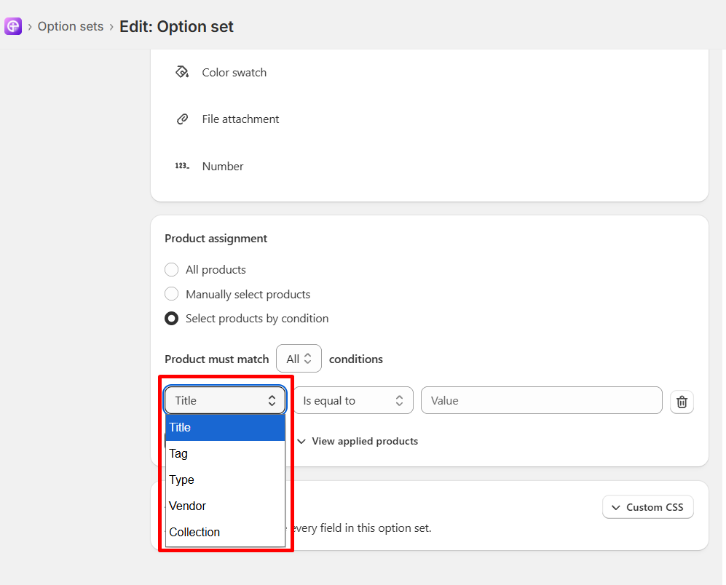
Task: Choose Title in the dropdown list
Action: coord(225,427)
